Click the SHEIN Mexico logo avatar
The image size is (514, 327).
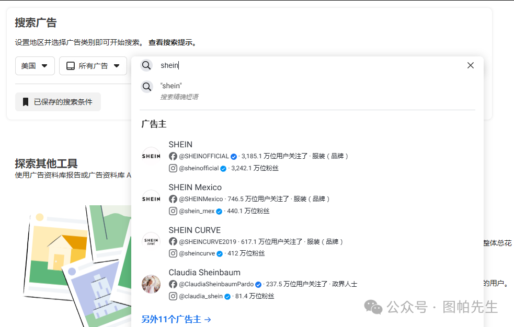151,198
